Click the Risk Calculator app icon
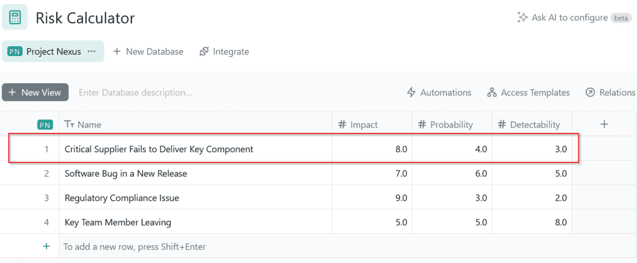The image size is (637, 263). [14, 18]
